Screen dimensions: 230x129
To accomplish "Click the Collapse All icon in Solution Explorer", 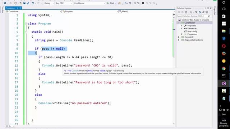I will pyautogui.click(x=203, y=12).
